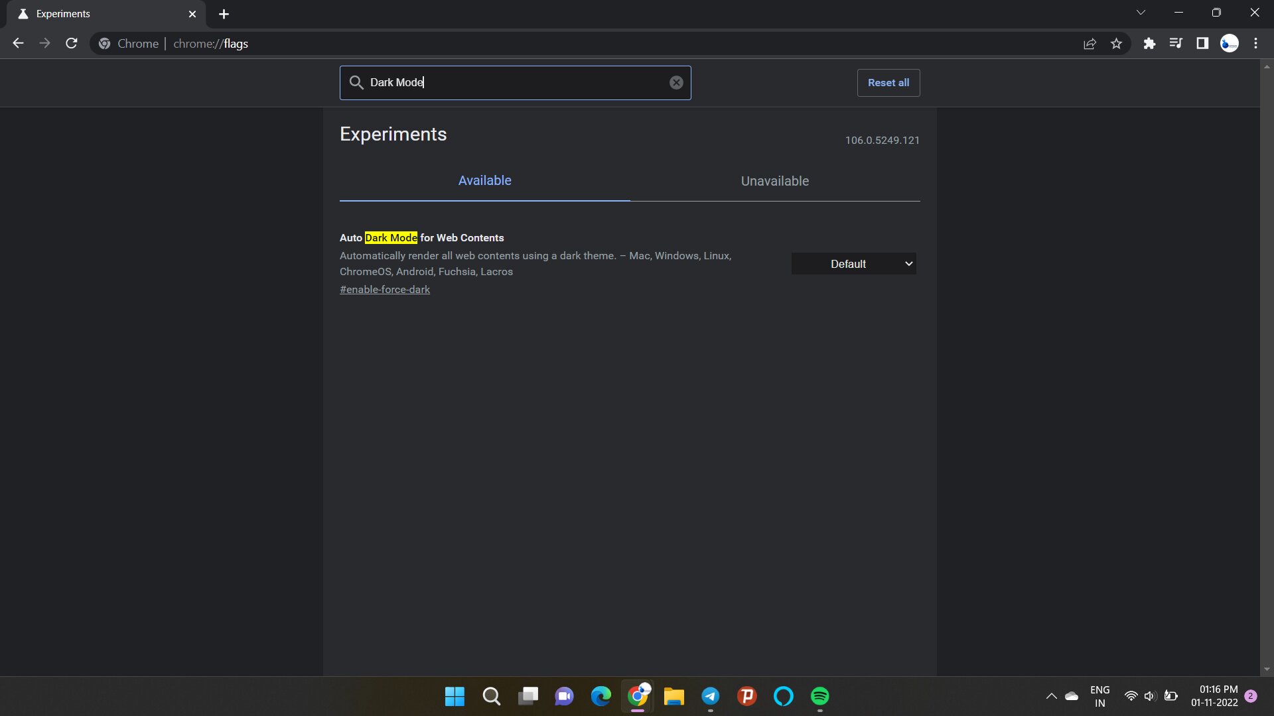1274x716 pixels.
Task: Open Chrome profile avatar icon
Action: [1230, 43]
